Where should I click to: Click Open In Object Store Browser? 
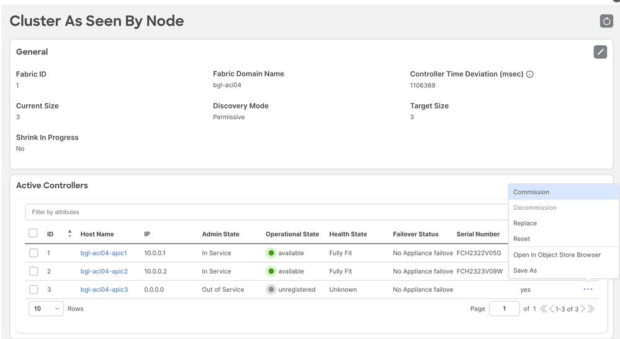coord(557,255)
